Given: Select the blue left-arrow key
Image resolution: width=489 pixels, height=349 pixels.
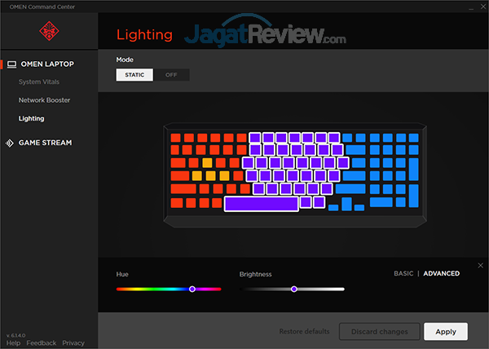Looking at the screenshot, I should [333, 207].
